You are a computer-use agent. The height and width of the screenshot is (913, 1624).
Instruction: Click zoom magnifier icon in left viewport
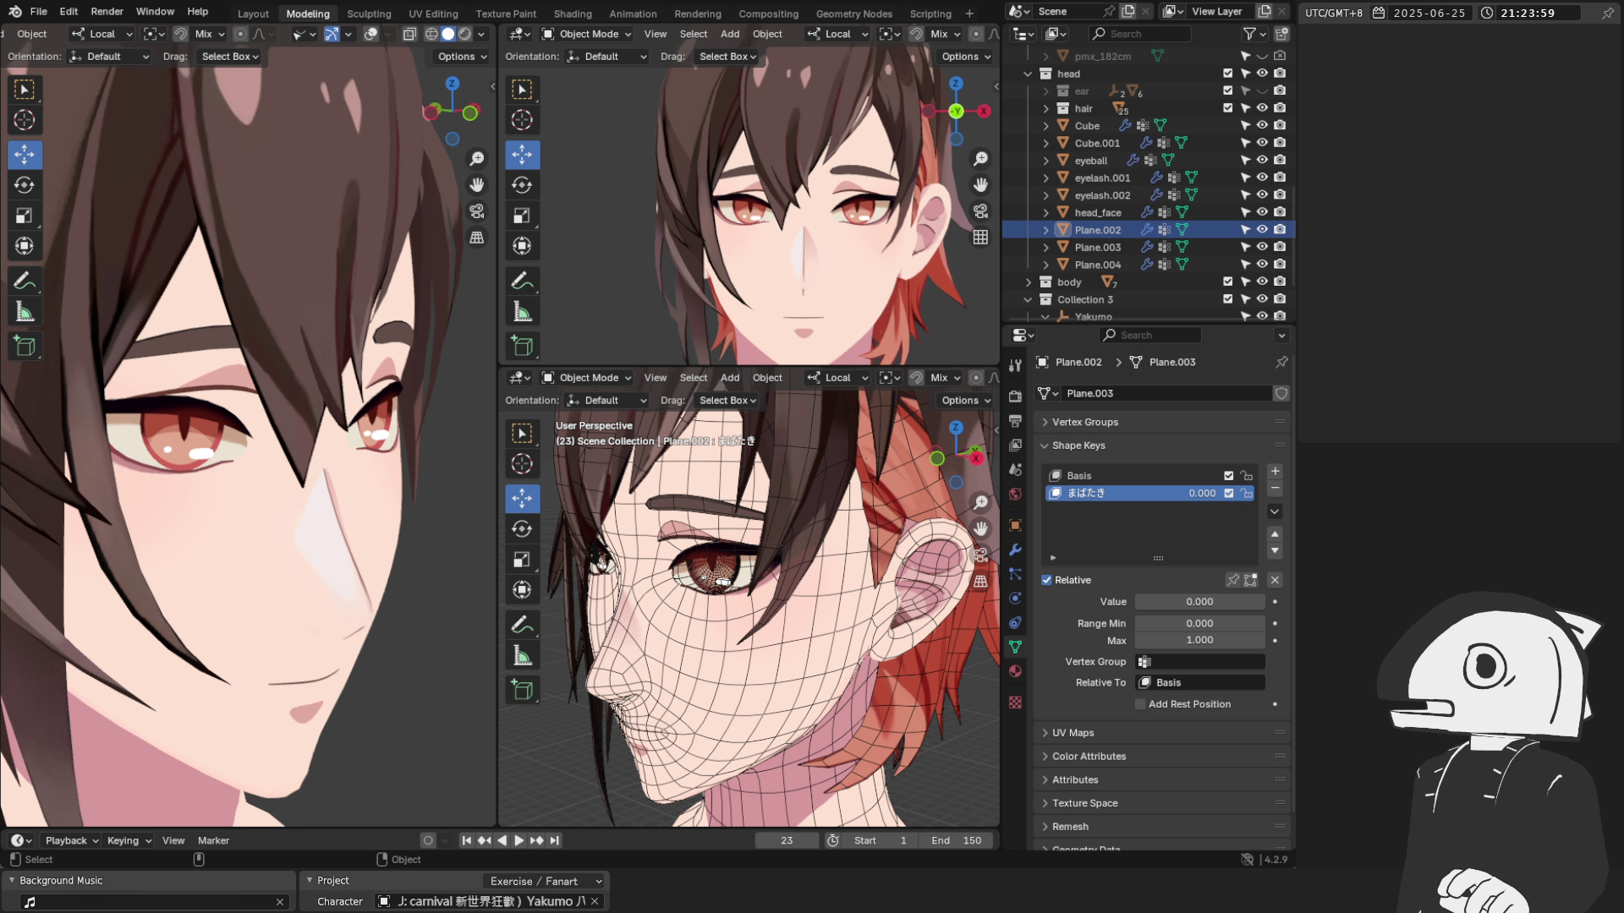point(477,159)
